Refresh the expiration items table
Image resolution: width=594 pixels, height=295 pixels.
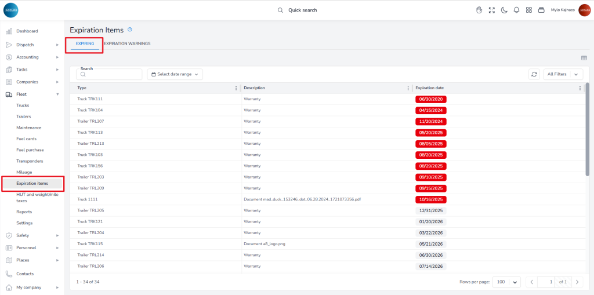(534, 74)
